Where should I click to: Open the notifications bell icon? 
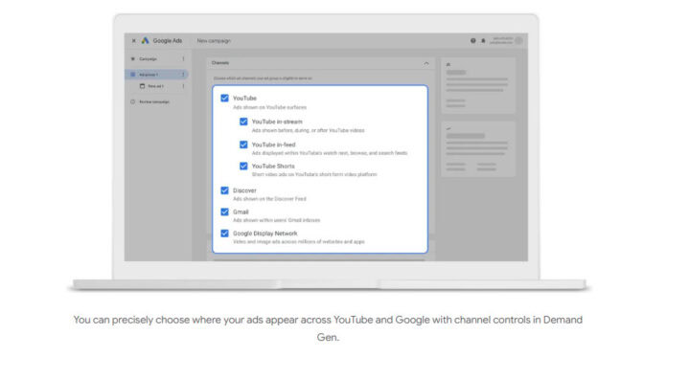point(483,40)
